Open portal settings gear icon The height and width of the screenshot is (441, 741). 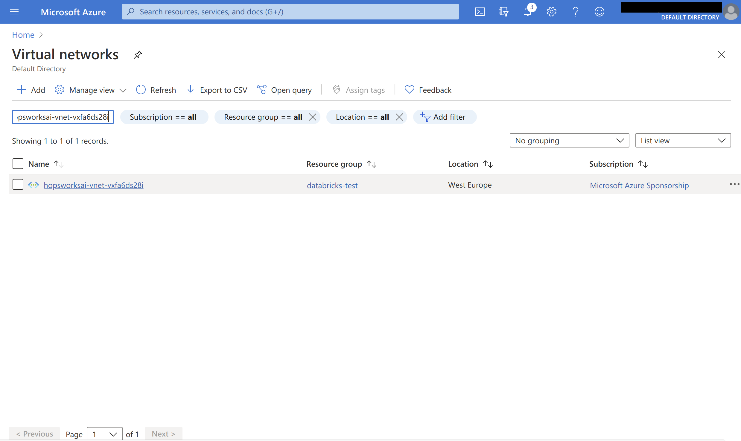click(551, 12)
